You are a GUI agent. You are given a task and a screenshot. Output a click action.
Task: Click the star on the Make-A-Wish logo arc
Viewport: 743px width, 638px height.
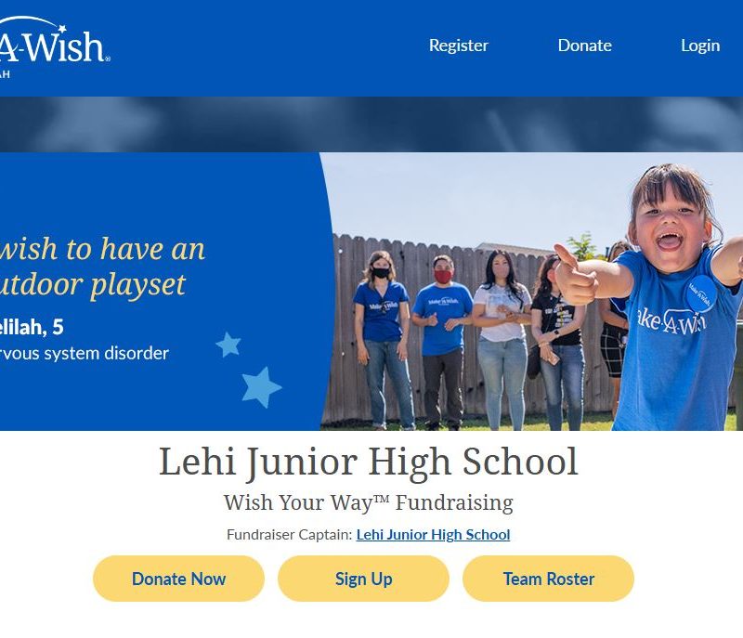61,28
